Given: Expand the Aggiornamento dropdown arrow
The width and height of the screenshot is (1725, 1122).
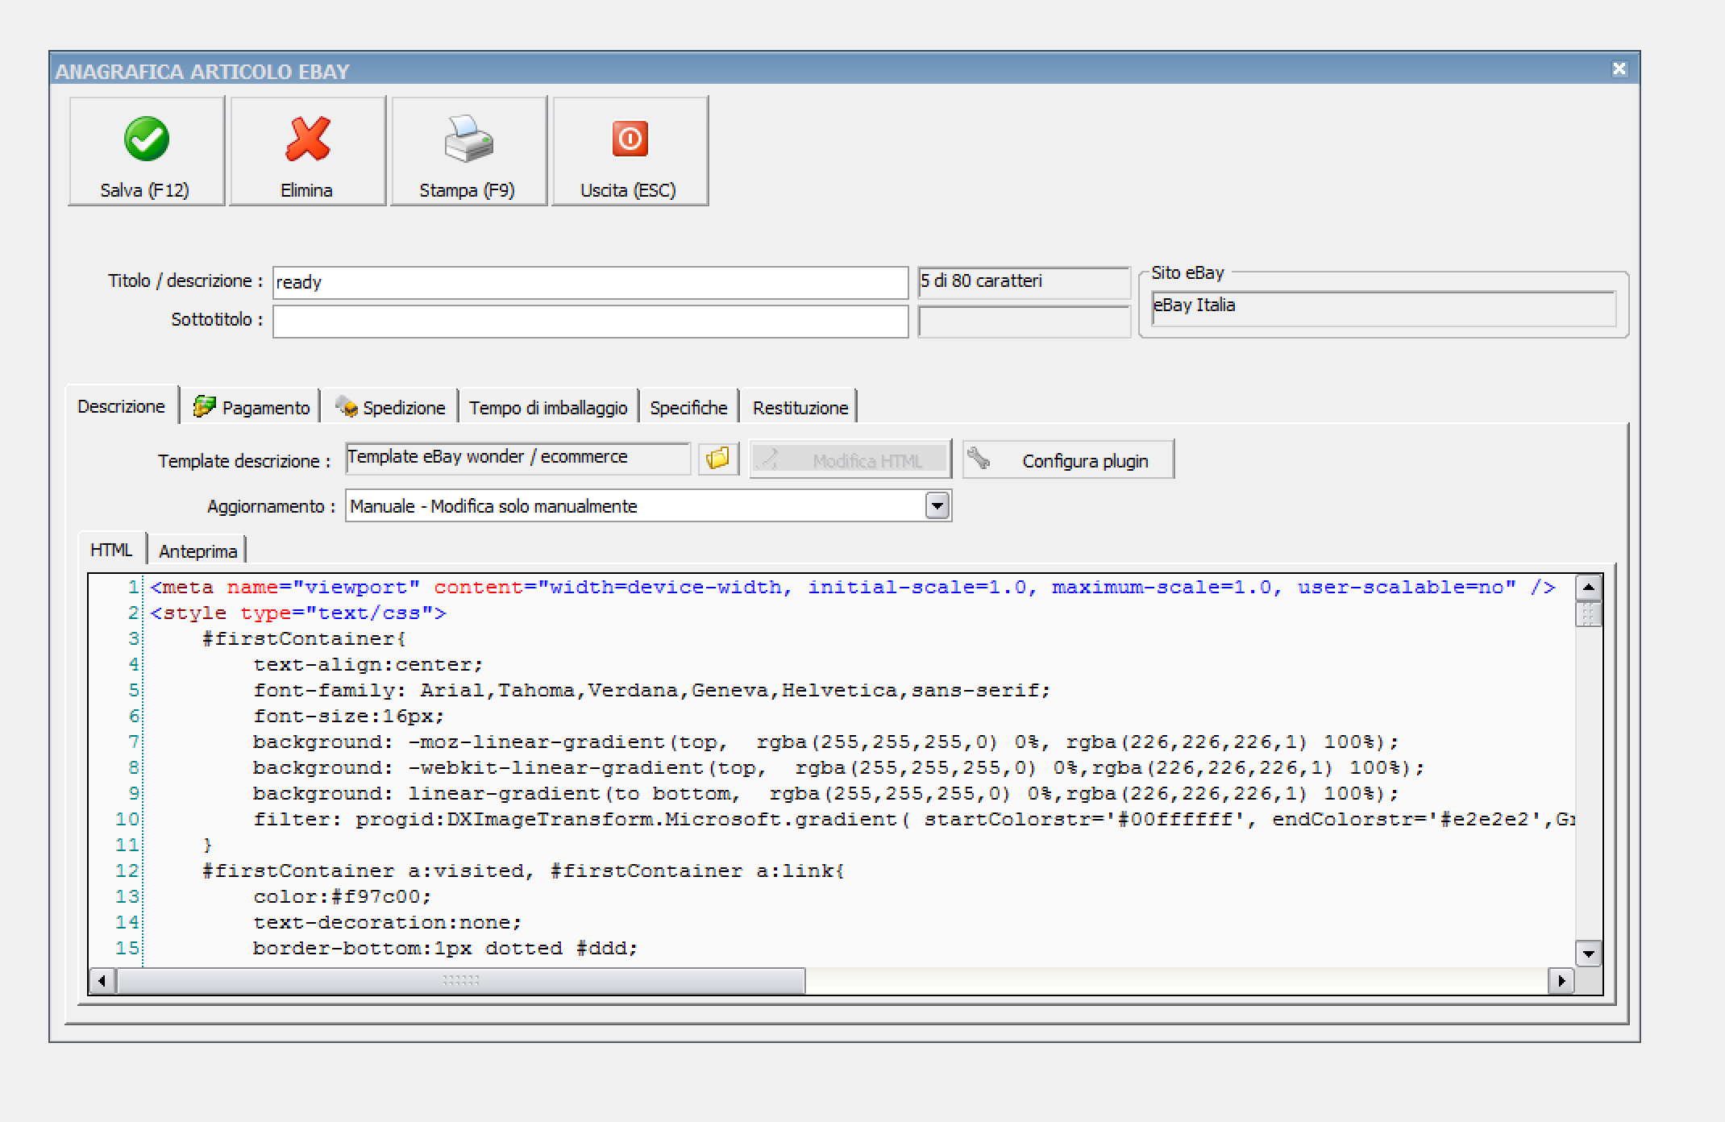Looking at the screenshot, I should pos(937,506).
